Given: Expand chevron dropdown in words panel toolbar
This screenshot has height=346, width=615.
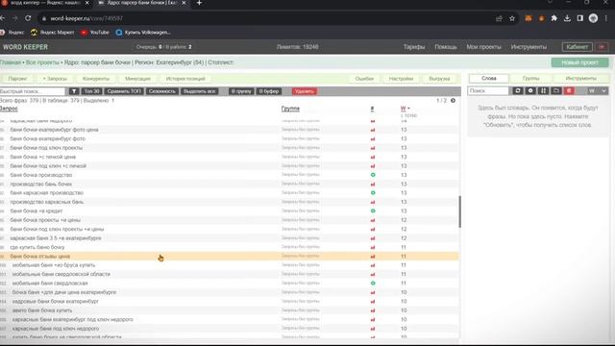Looking at the screenshot, I should [x=604, y=90].
